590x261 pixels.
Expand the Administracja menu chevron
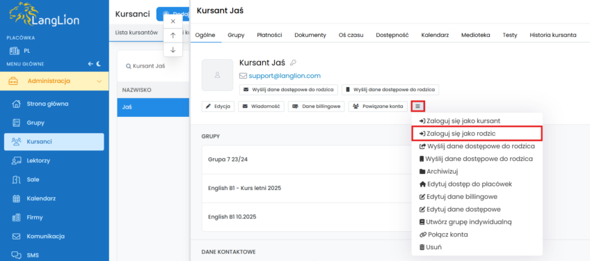click(99, 81)
